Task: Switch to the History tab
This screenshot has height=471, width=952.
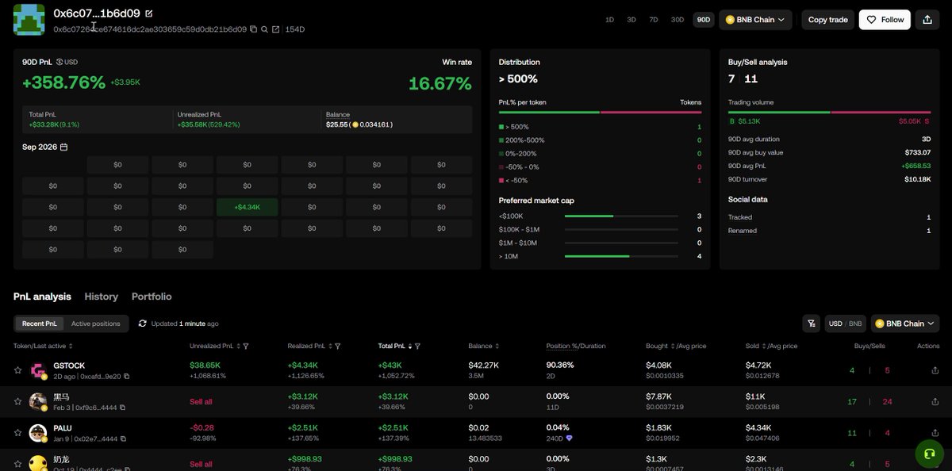Action: 102,297
